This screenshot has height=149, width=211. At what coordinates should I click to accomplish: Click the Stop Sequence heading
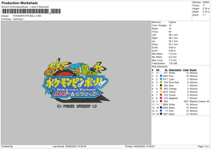(160, 66)
